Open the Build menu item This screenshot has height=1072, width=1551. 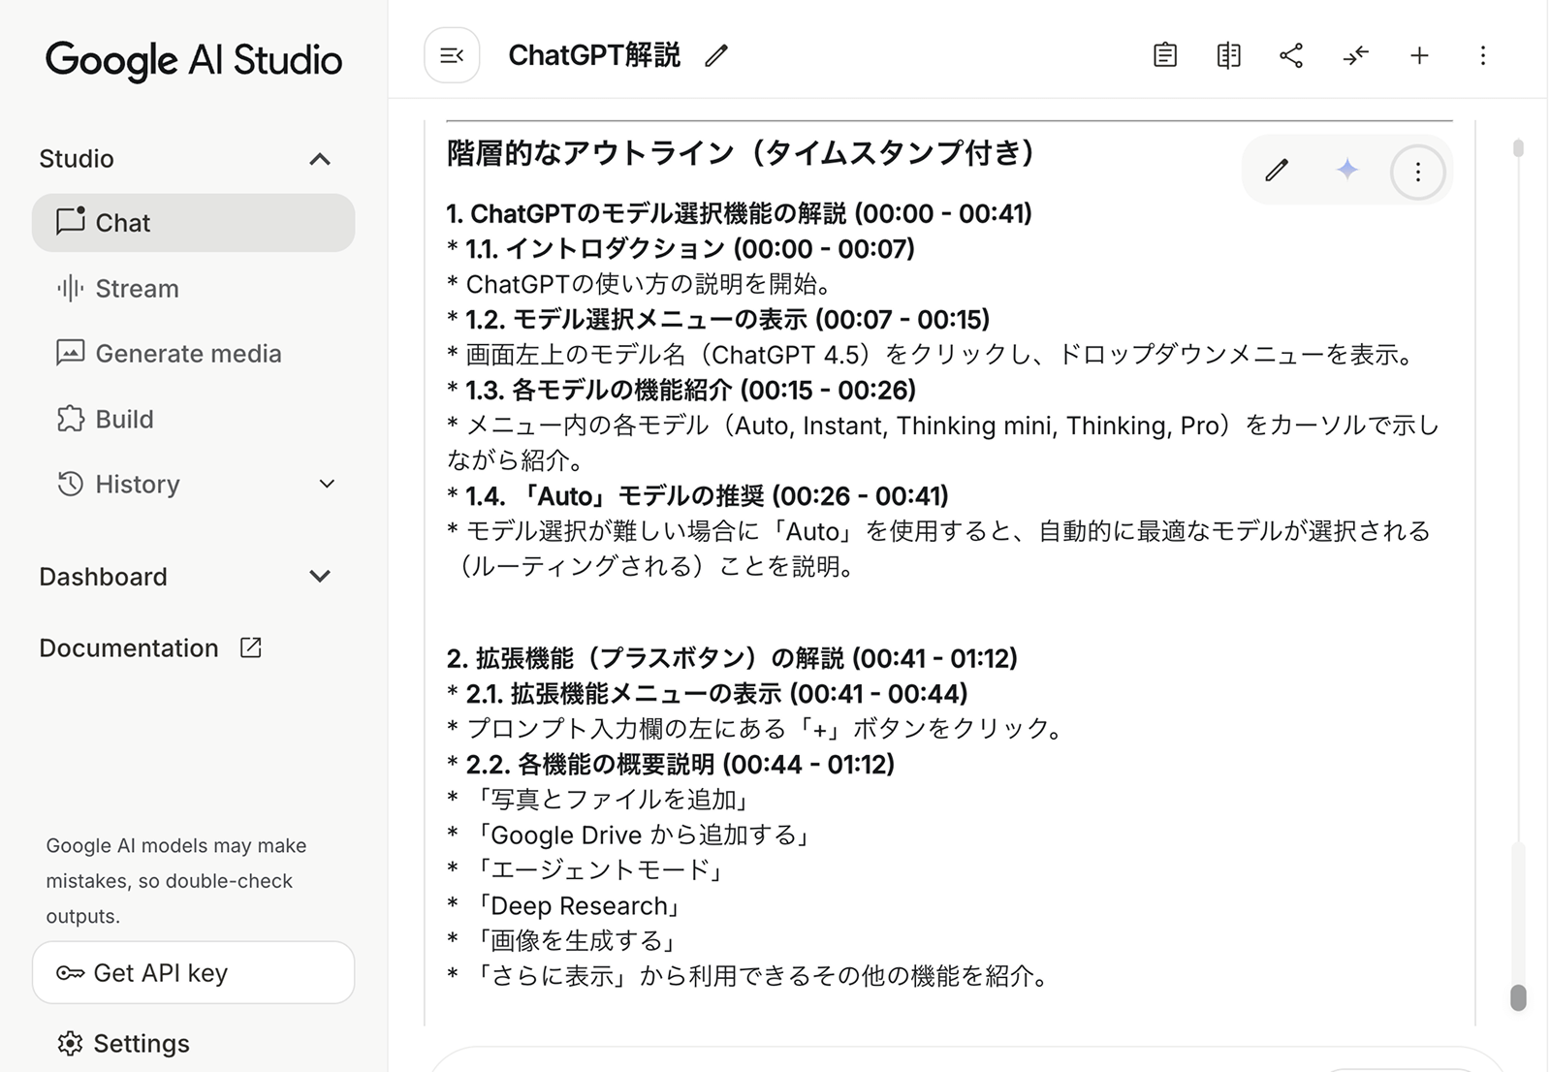click(x=193, y=419)
